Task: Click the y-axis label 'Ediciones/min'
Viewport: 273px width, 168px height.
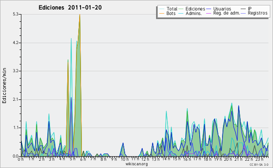Action: (x=5, y=85)
